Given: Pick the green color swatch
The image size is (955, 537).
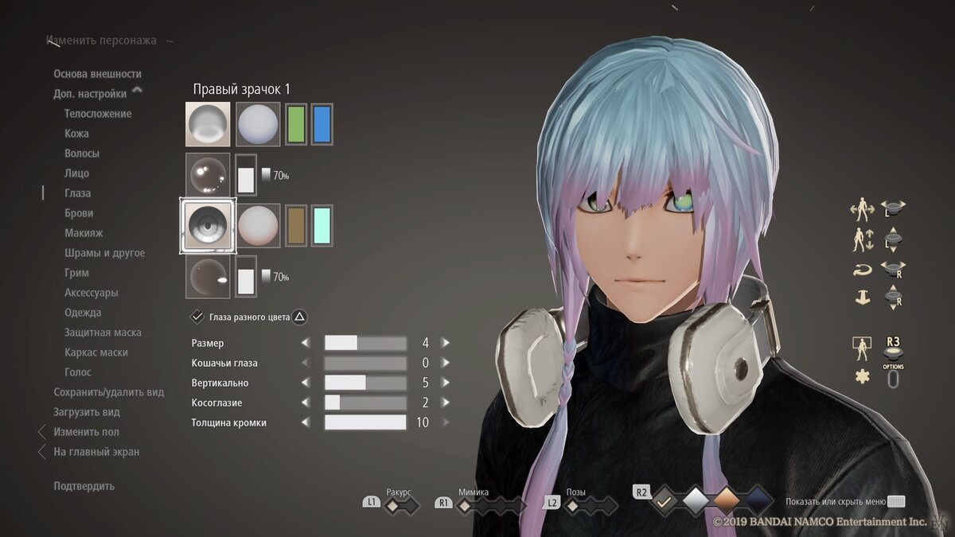Looking at the screenshot, I should tap(296, 124).
